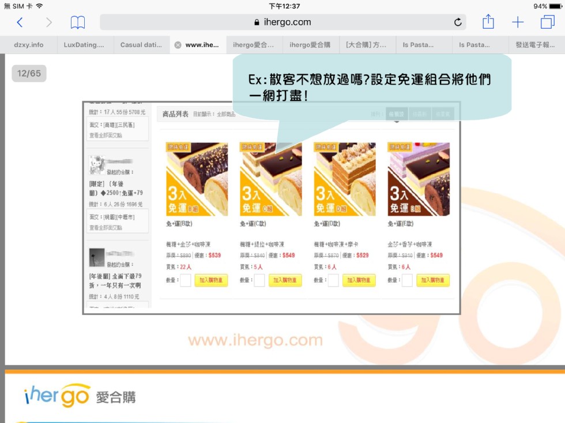Select the first ihergo愛合... tab
Viewport: 565px width, 423px height.
253,45
